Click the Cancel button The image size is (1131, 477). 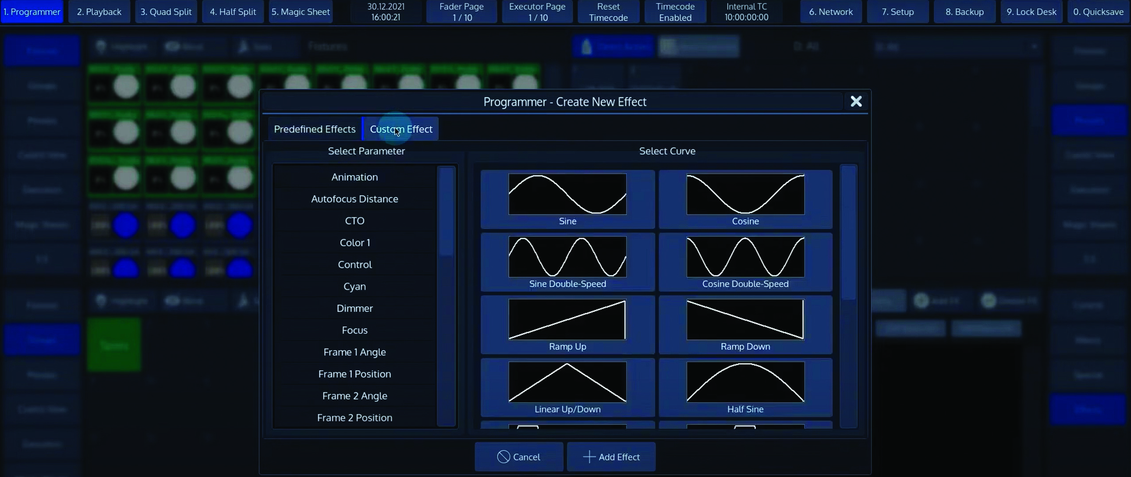click(x=519, y=457)
